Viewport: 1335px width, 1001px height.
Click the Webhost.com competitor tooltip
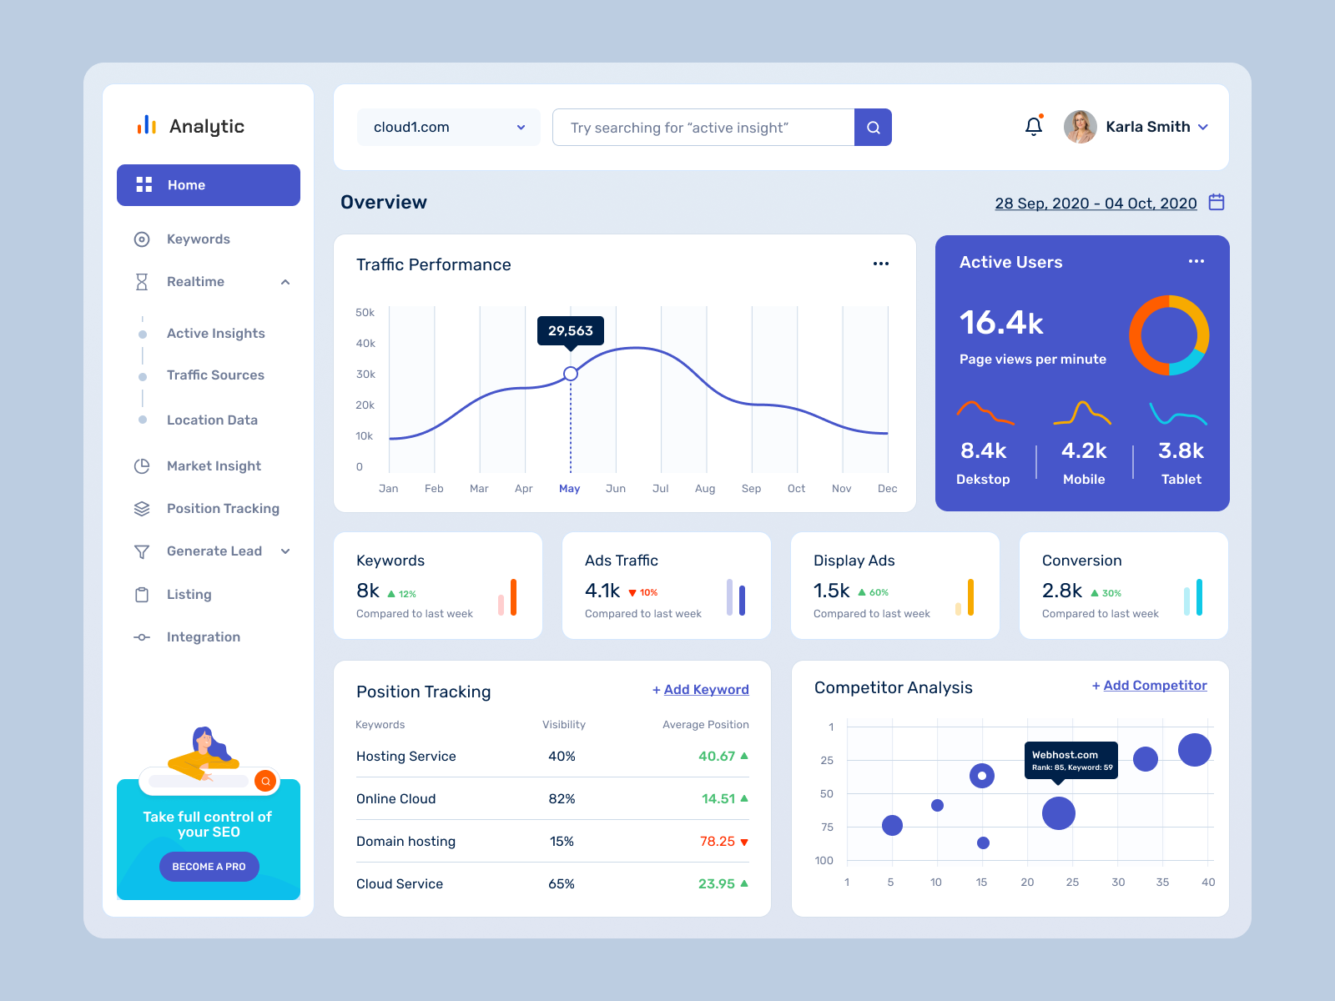coord(1071,761)
